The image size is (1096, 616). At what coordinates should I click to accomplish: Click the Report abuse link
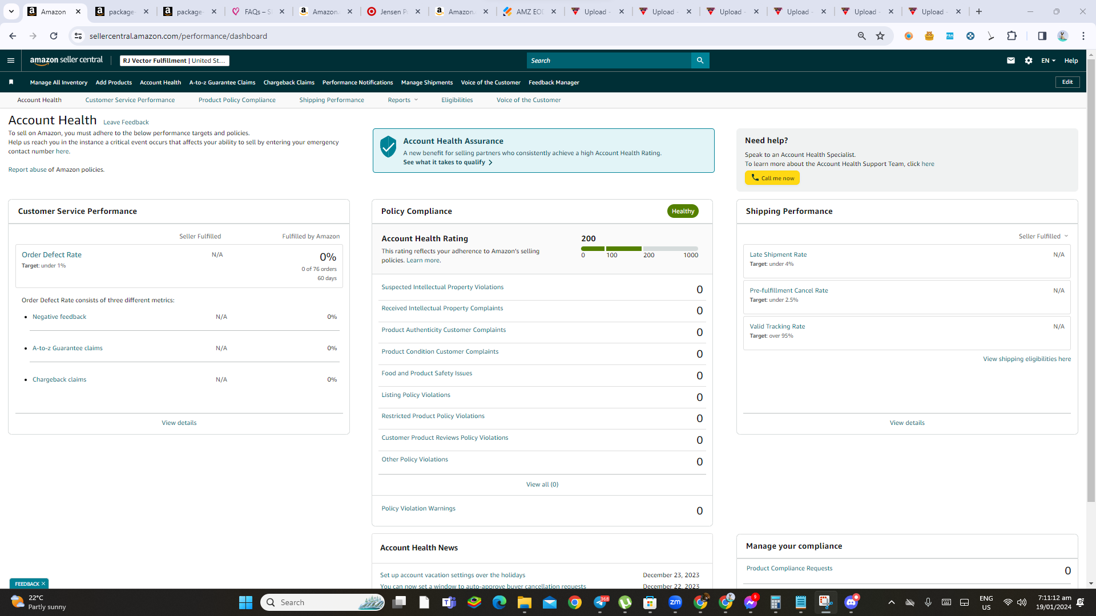tap(27, 170)
